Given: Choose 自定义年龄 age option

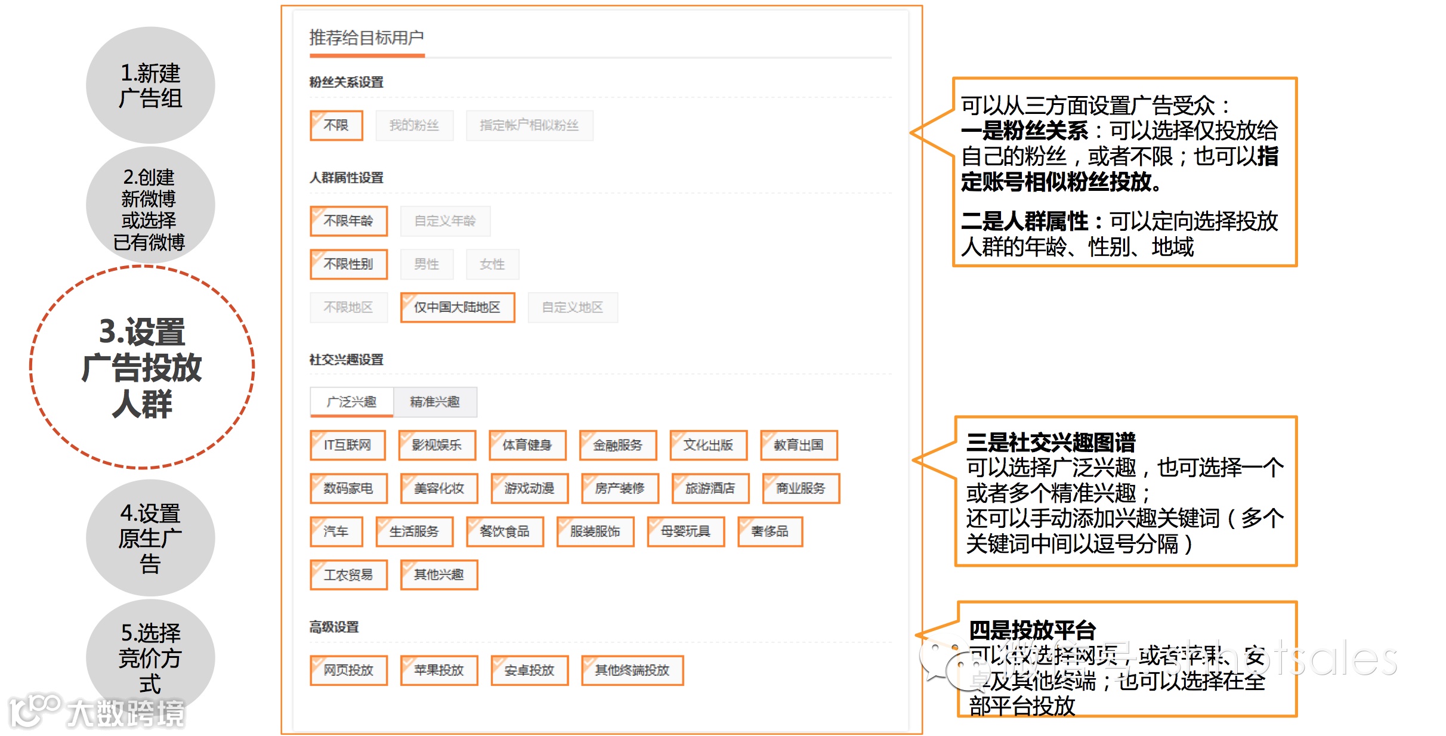Looking at the screenshot, I should pos(445,221).
